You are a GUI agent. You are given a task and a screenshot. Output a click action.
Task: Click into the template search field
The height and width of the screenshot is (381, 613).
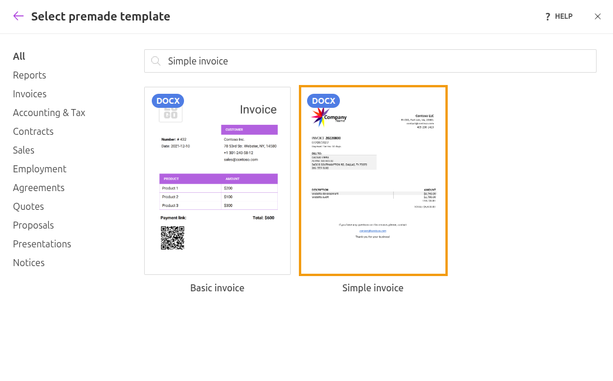pos(375,61)
